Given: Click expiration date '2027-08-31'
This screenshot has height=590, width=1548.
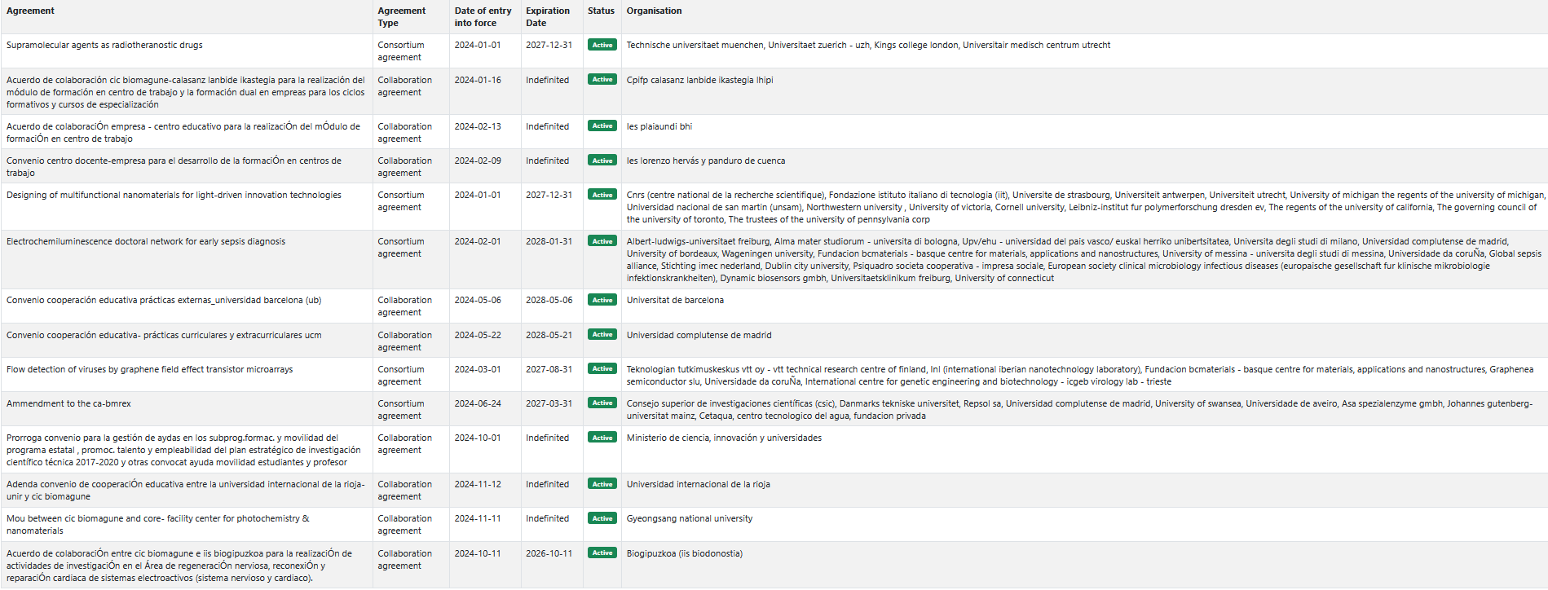Looking at the screenshot, I should coord(549,369).
